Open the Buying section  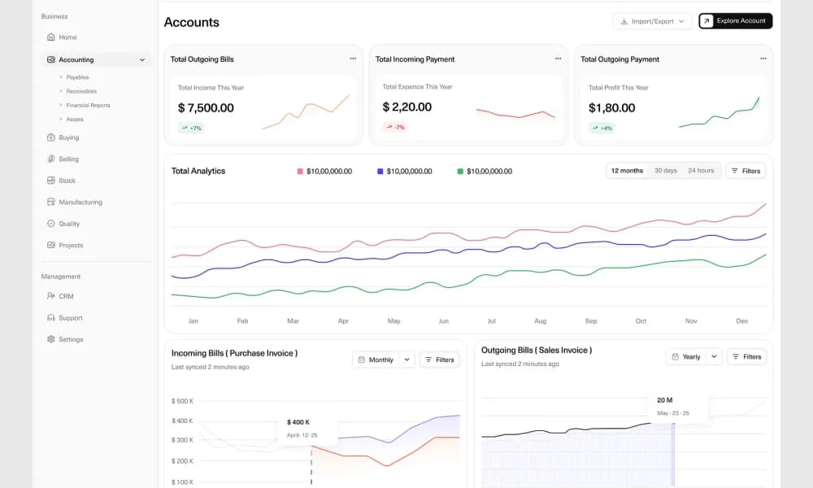point(68,137)
